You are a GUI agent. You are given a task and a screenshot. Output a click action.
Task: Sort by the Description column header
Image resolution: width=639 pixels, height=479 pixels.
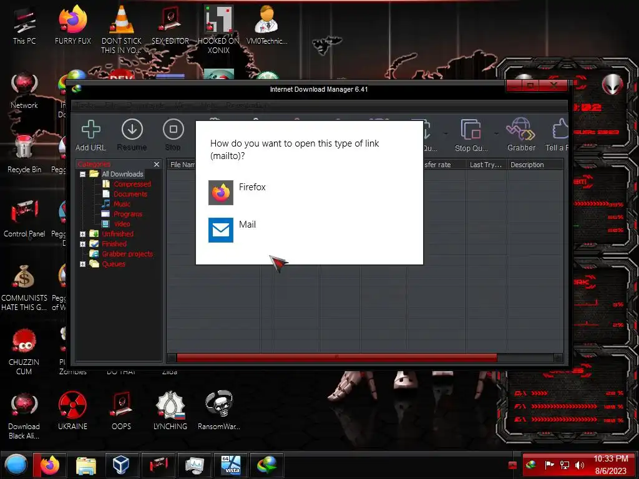(x=535, y=165)
